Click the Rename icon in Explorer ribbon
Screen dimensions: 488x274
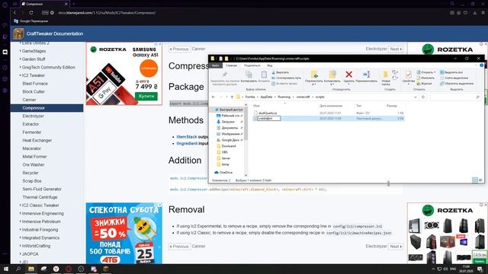coord(366,75)
